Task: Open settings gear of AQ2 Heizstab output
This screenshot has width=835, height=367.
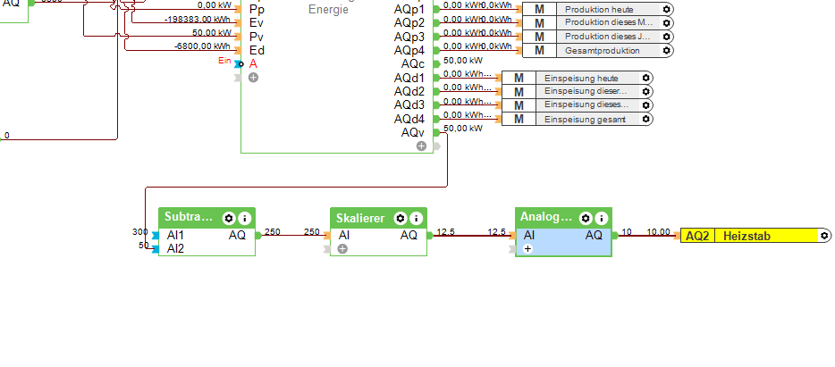Action: pos(824,236)
